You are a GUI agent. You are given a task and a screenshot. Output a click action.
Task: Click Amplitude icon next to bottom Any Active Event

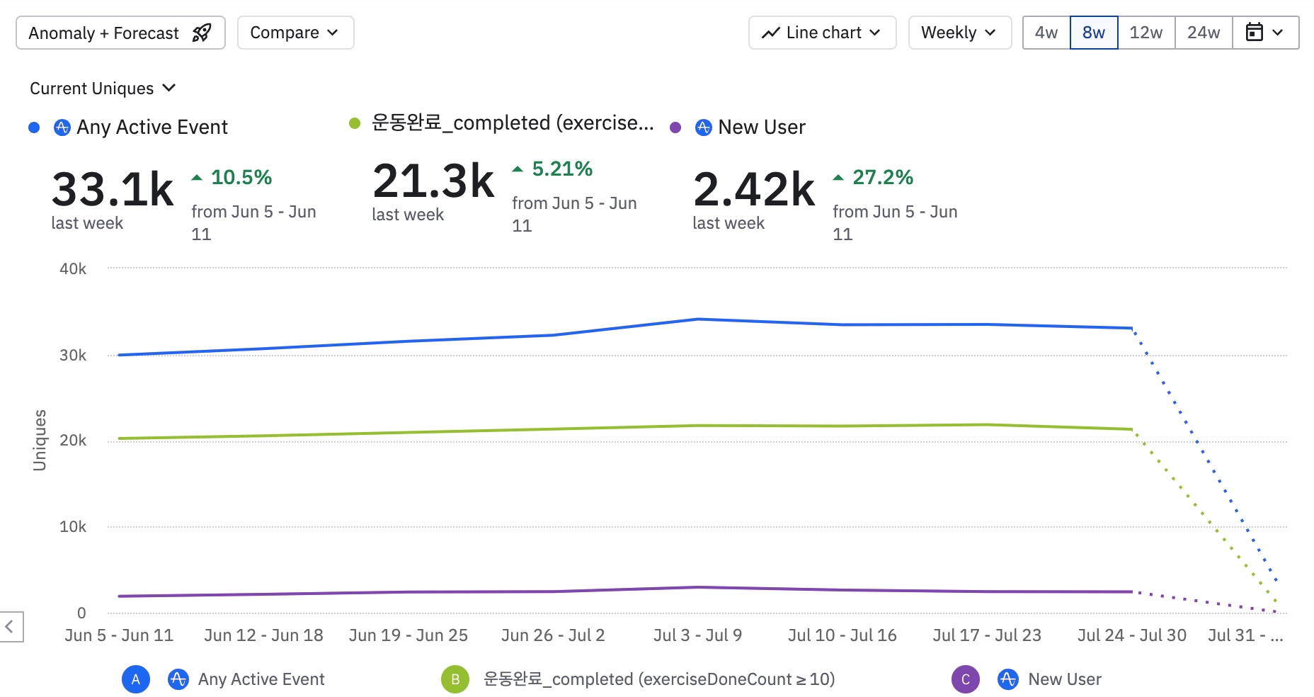(x=178, y=679)
